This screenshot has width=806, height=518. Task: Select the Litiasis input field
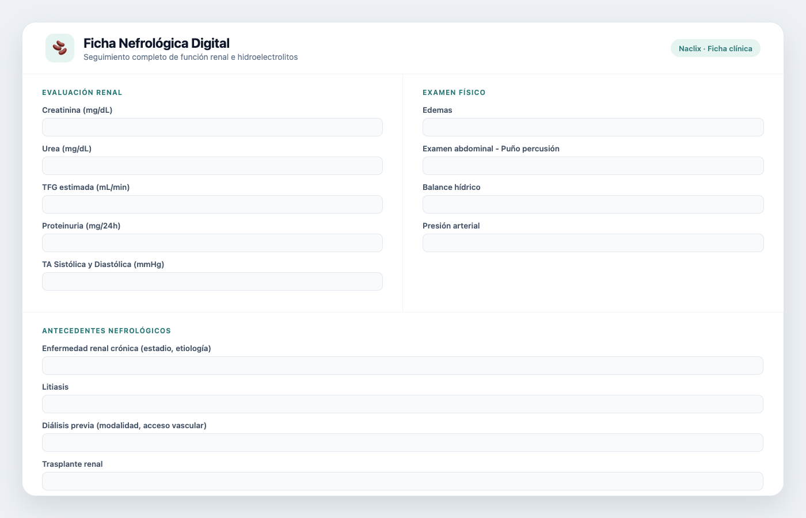point(402,404)
